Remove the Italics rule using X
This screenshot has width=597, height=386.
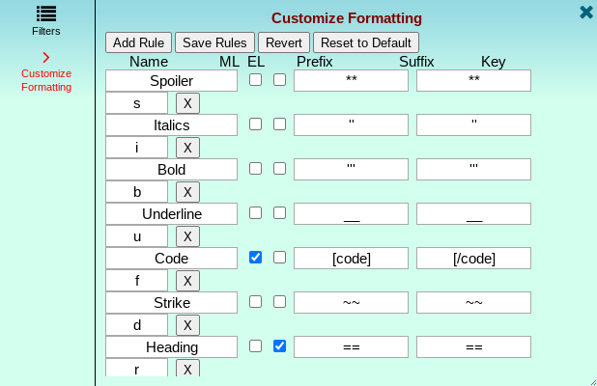click(x=187, y=148)
